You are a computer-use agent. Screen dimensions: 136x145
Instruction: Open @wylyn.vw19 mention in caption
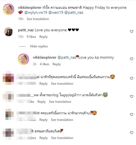click(x=36, y=12)
